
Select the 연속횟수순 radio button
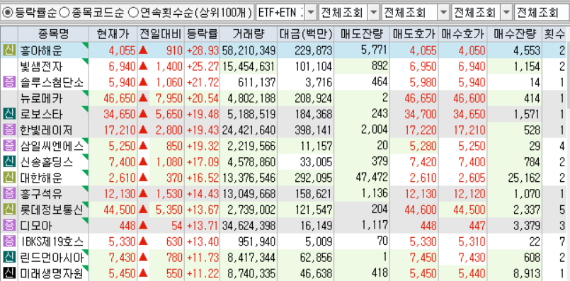pyautogui.click(x=134, y=13)
